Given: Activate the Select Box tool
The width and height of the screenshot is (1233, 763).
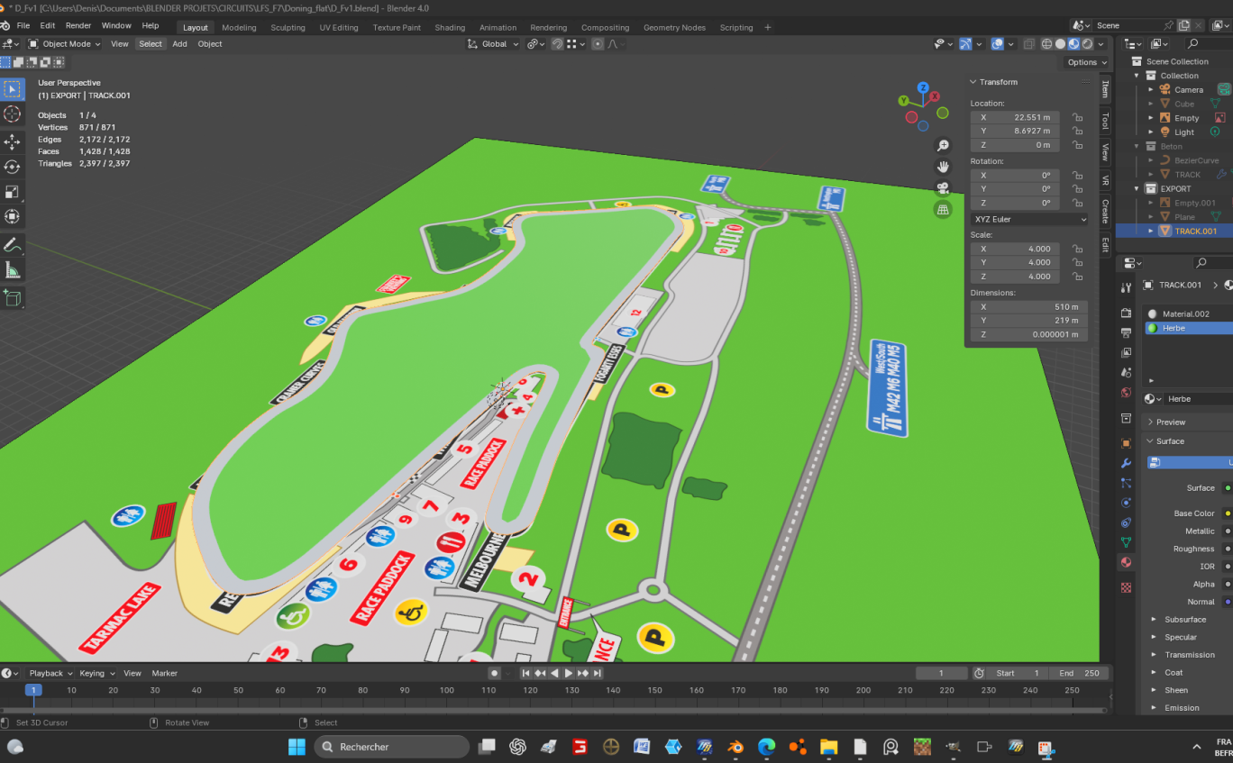Looking at the screenshot, I should [x=13, y=88].
